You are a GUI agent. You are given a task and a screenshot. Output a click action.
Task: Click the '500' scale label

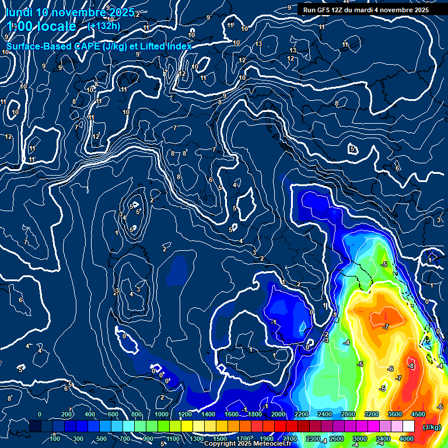pyautogui.click(x=101, y=439)
